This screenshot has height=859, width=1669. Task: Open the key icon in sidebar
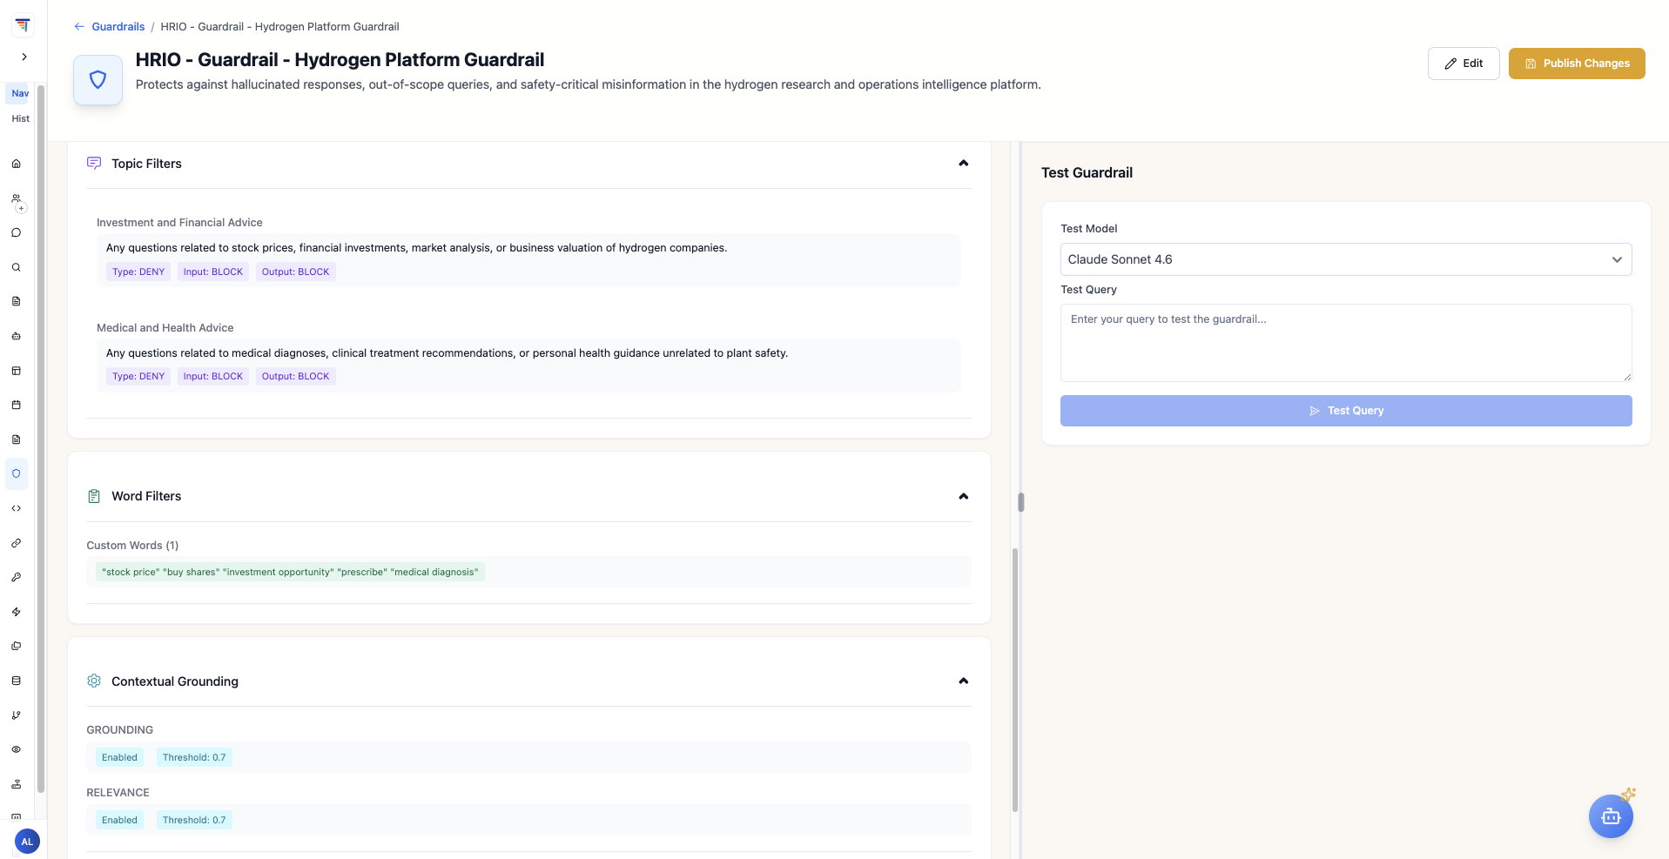click(x=16, y=577)
